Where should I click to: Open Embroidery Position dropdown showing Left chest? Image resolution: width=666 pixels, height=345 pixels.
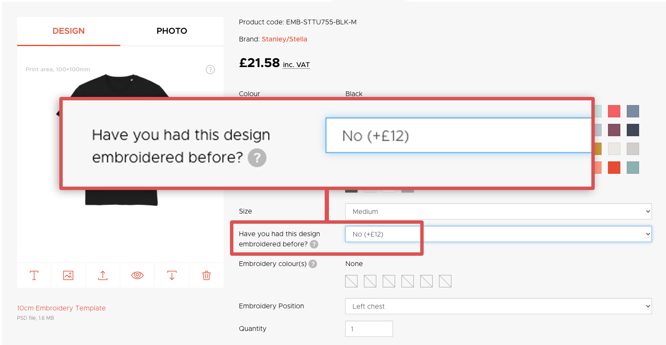pos(498,306)
